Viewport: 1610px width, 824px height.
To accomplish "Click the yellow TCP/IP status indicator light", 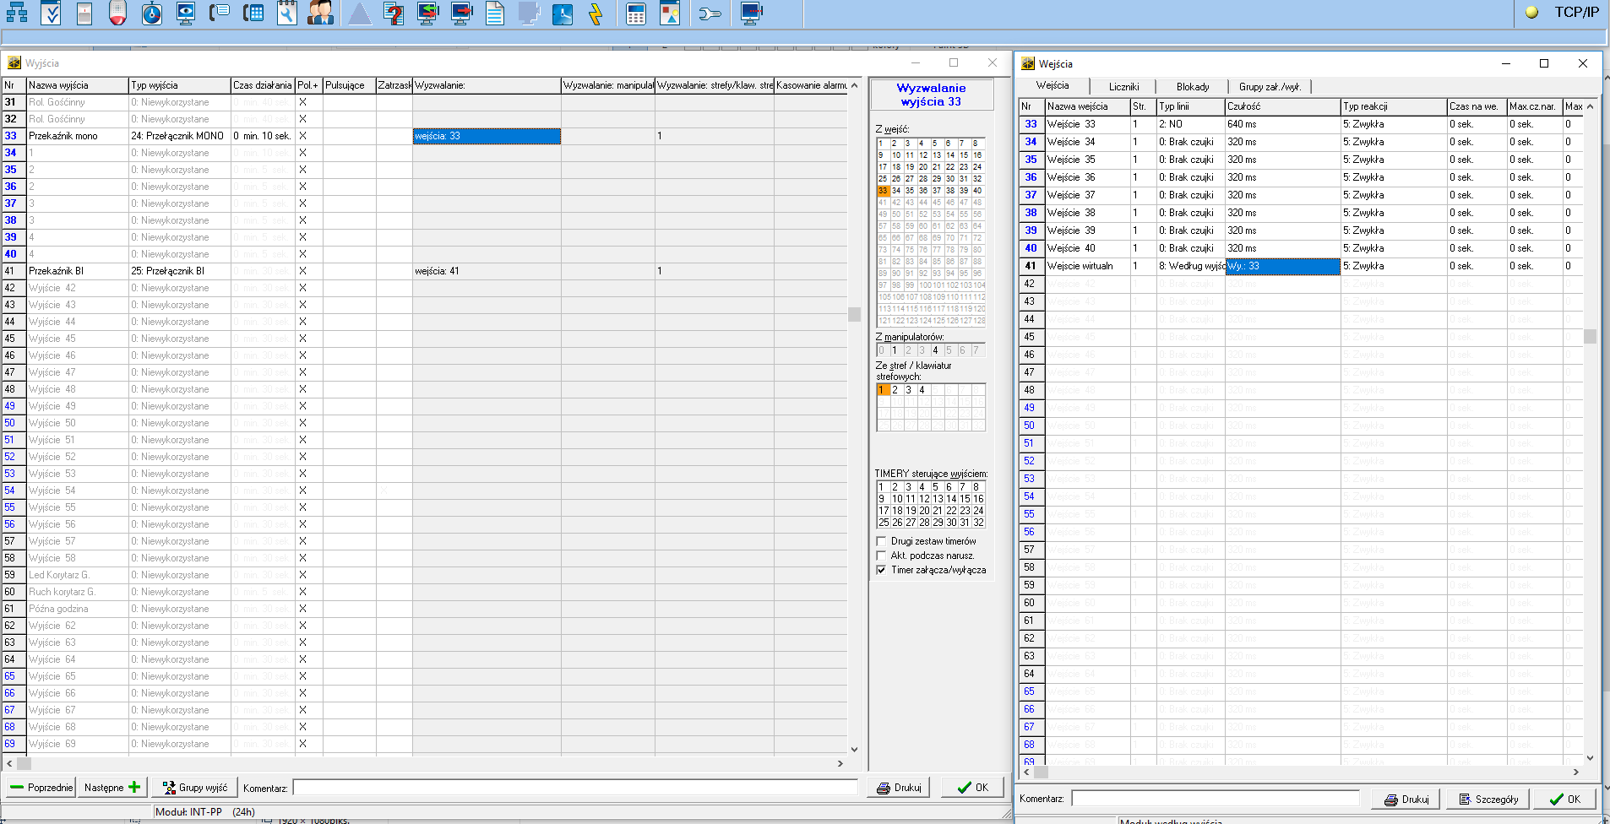I will pos(1531,12).
